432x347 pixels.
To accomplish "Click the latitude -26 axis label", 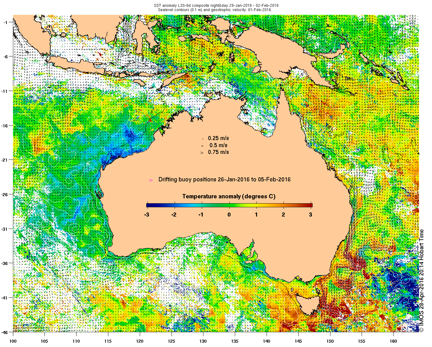I will tap(5, 194).
